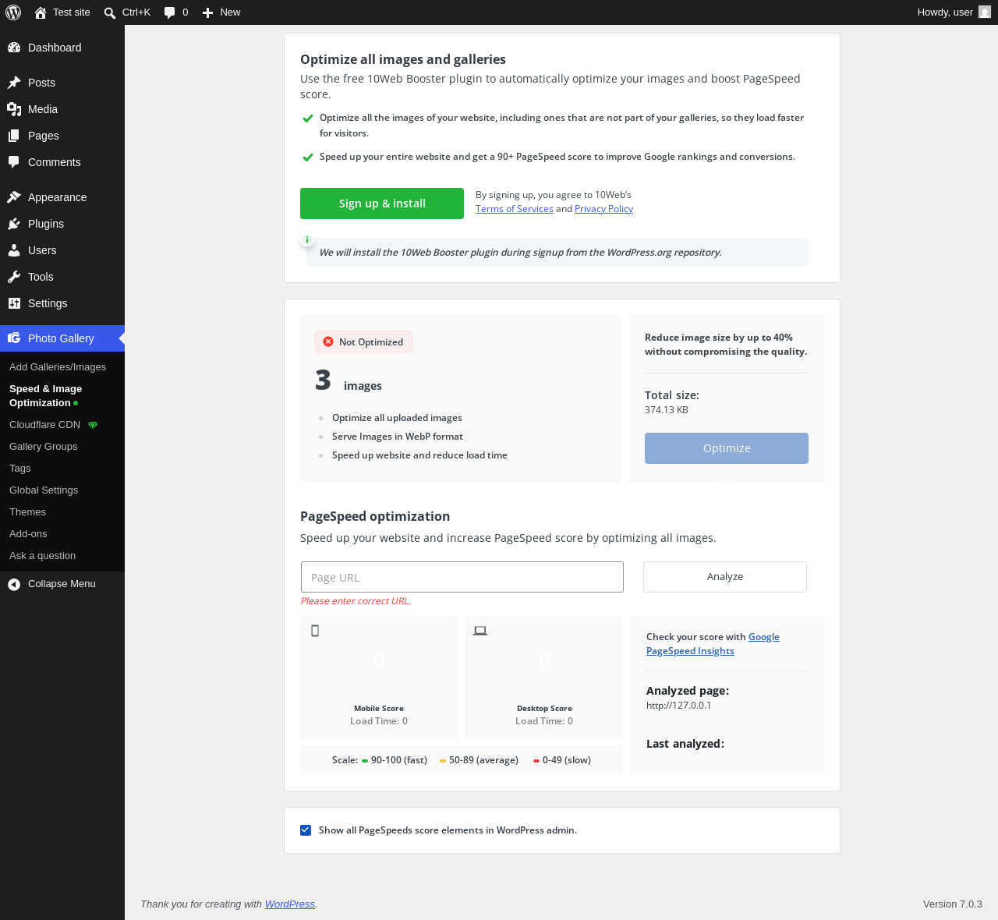Click the 'PageSpeed optimization' heading
Screen dimensions: 998x920
pos(375,516)
